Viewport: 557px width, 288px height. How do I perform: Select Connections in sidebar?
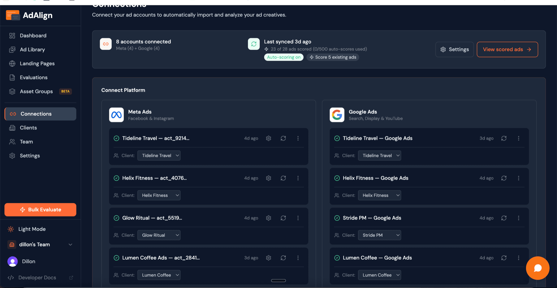40,114
